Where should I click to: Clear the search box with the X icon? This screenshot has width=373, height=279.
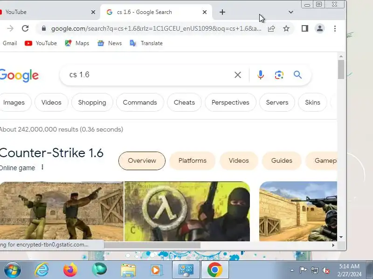pos(238,75)
